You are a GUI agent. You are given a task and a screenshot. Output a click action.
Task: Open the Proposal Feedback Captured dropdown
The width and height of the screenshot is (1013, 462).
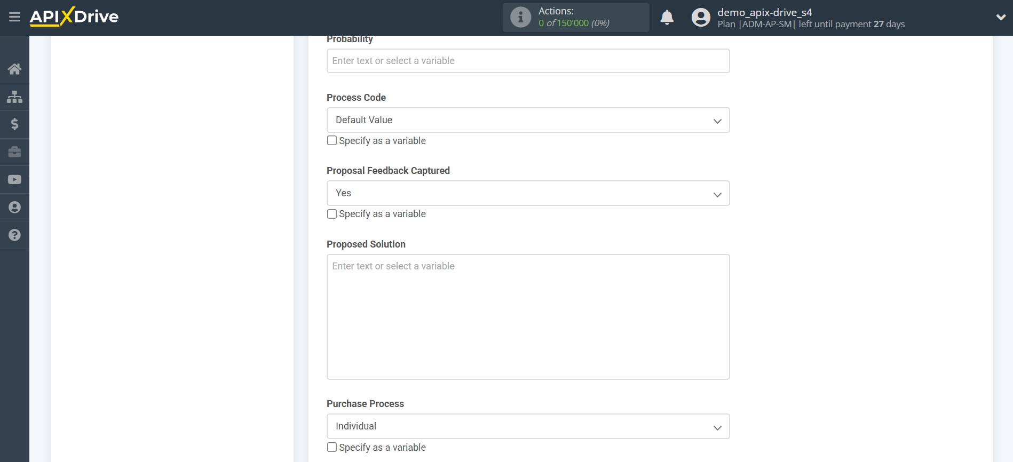(x=528, y=193)
